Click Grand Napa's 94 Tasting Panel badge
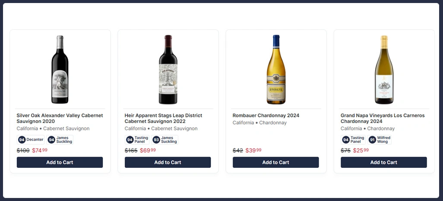443x201 pixels. 353,140
